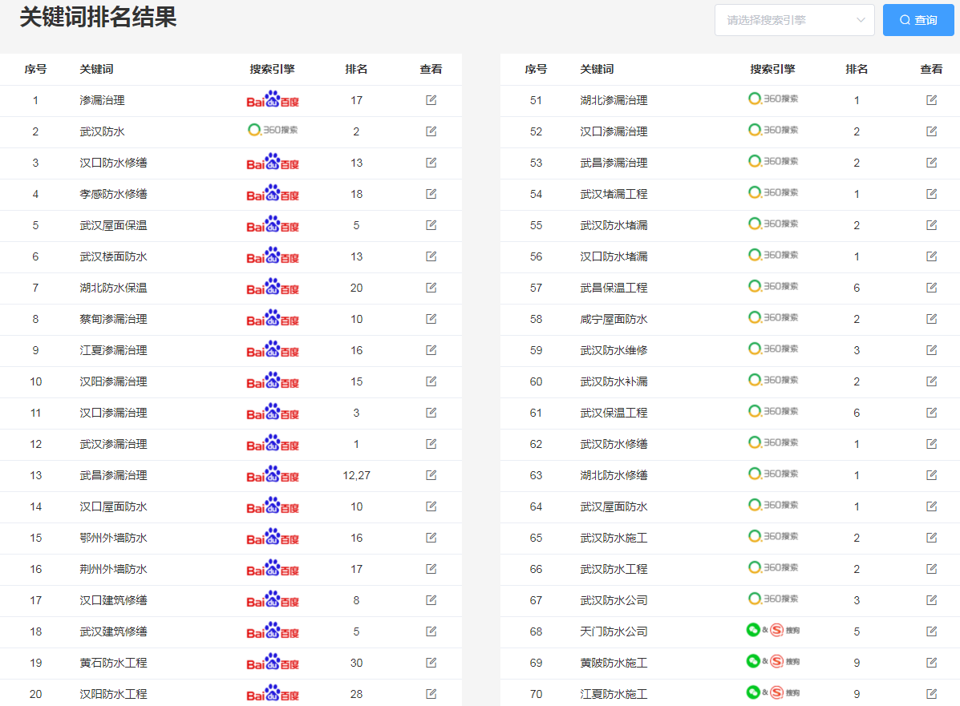Select keyword 武汉防水维修 in row 59
This screenshot has height=706, width=960.
pyautogui.click(x=614, y=350)
